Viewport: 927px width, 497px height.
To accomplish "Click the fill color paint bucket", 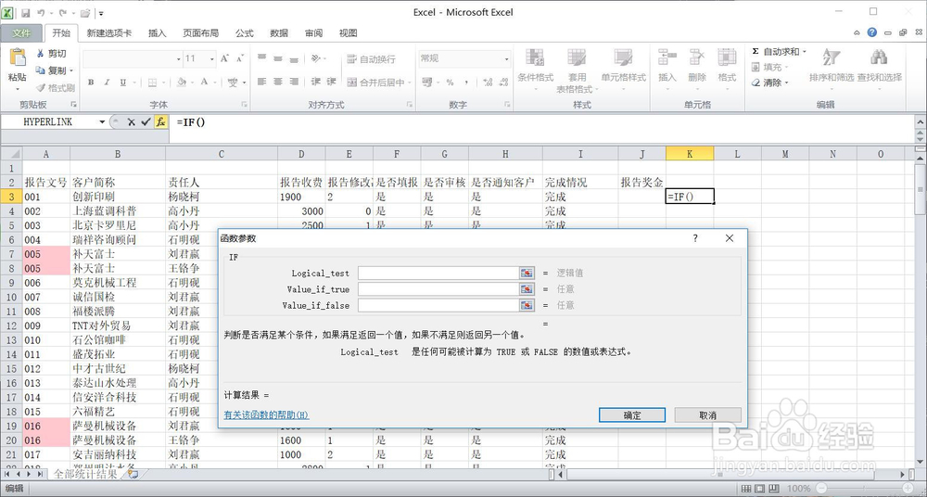I will 182,83.
